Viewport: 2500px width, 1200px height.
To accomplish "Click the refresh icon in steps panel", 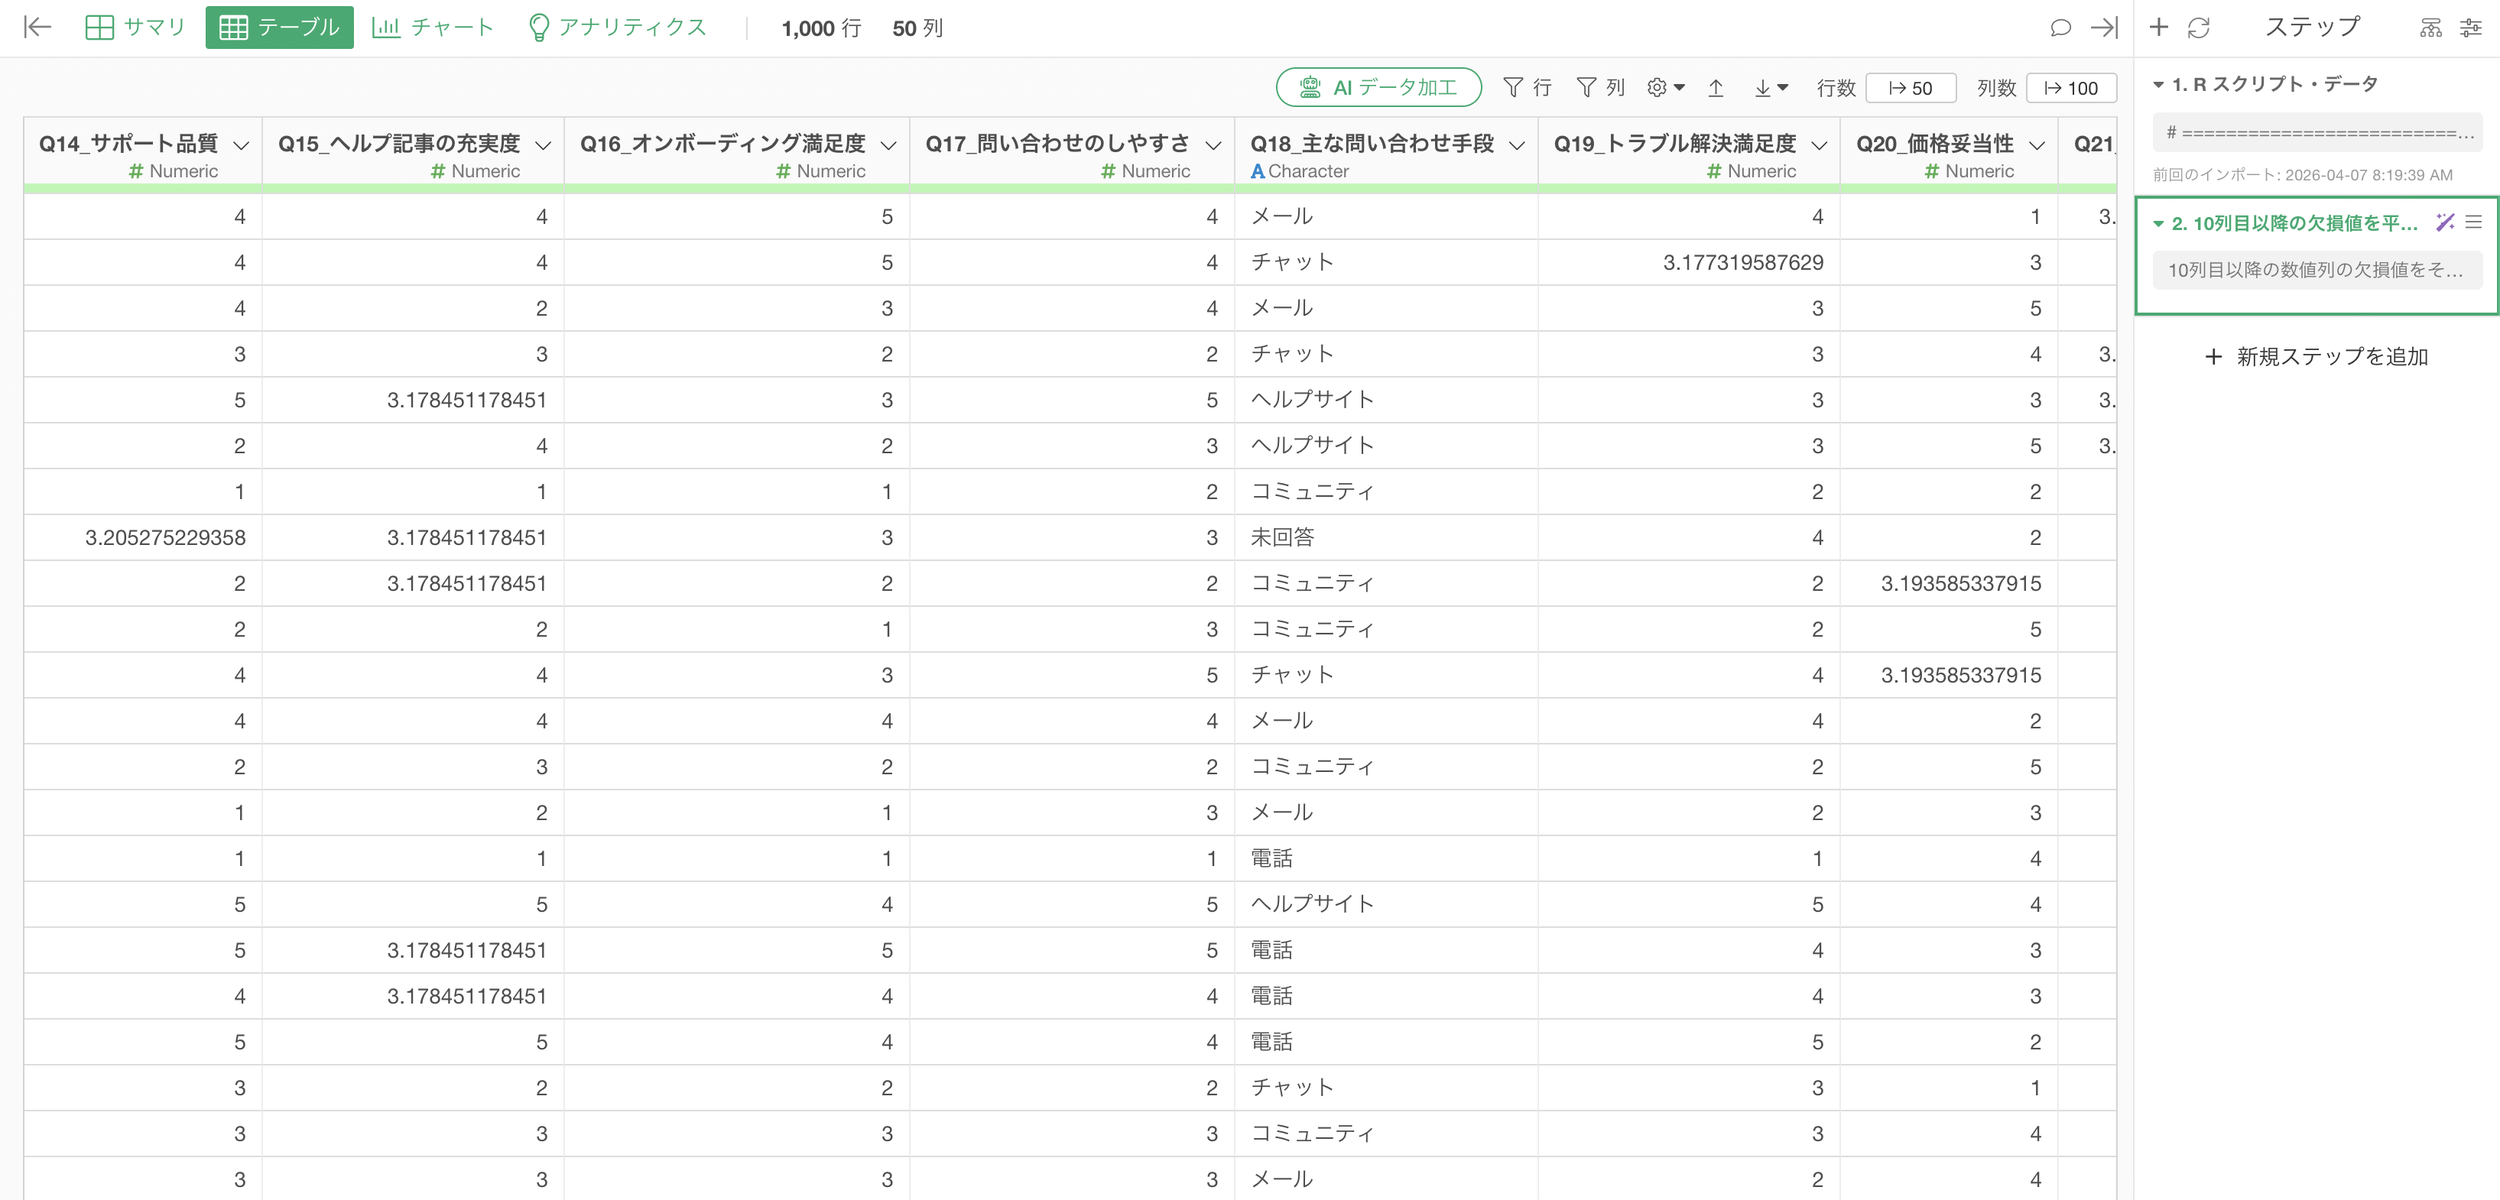I will click(x=2198, y=28).
